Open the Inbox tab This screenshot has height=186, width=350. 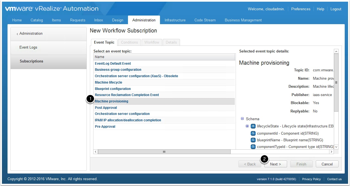(x=98, y=20)
